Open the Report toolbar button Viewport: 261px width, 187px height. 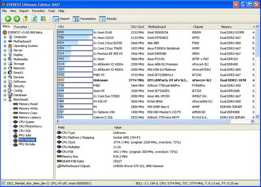point(61,19)
